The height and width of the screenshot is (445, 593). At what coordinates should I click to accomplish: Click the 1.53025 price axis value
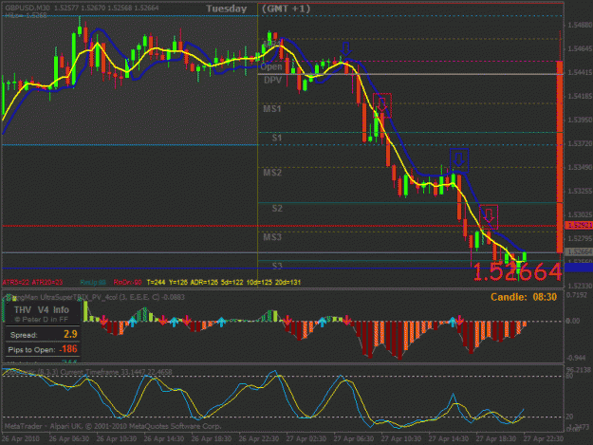pos(580,214)
